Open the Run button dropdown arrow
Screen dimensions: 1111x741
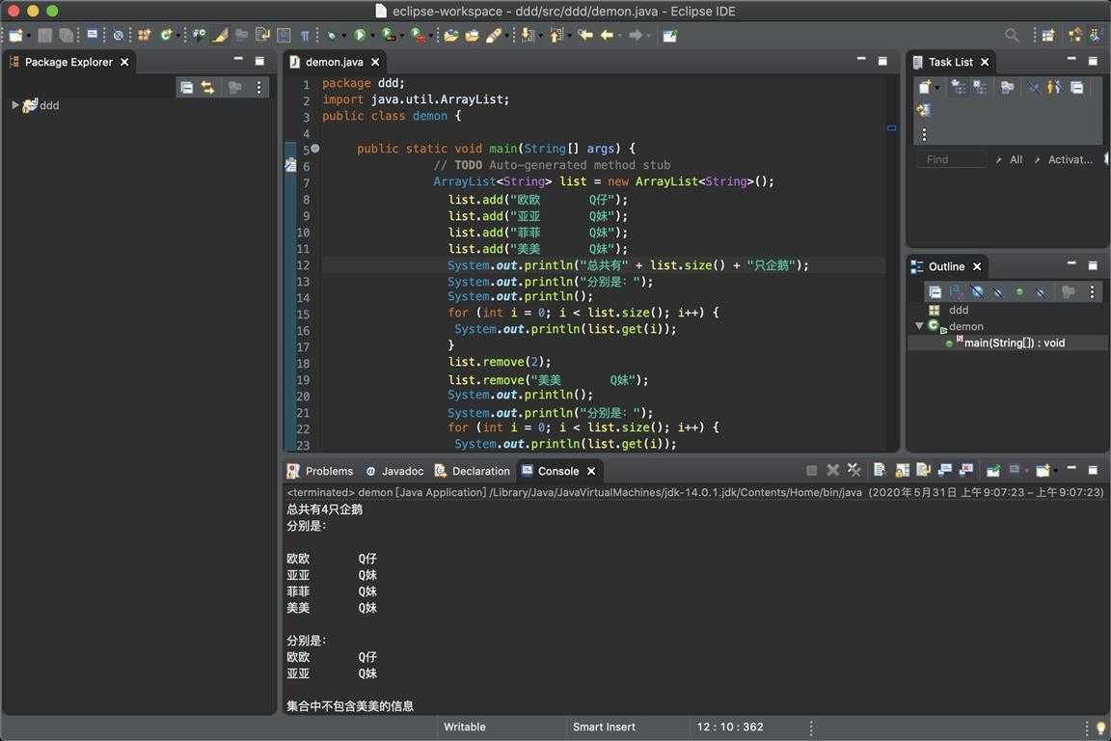(x=372, y=36)
